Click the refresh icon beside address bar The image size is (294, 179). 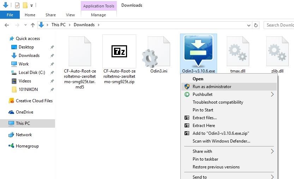[256, 25]
